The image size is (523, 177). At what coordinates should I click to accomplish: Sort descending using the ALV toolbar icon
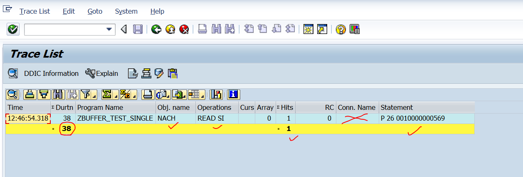(x=43, y=95)
